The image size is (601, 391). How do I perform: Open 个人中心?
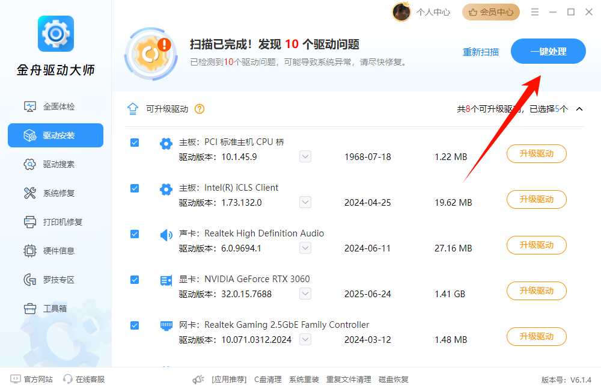pyautogui.click(x=433, y=12)
